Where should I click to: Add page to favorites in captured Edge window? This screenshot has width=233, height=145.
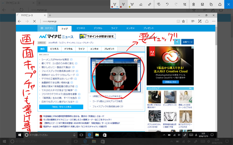tap(183, 21)
